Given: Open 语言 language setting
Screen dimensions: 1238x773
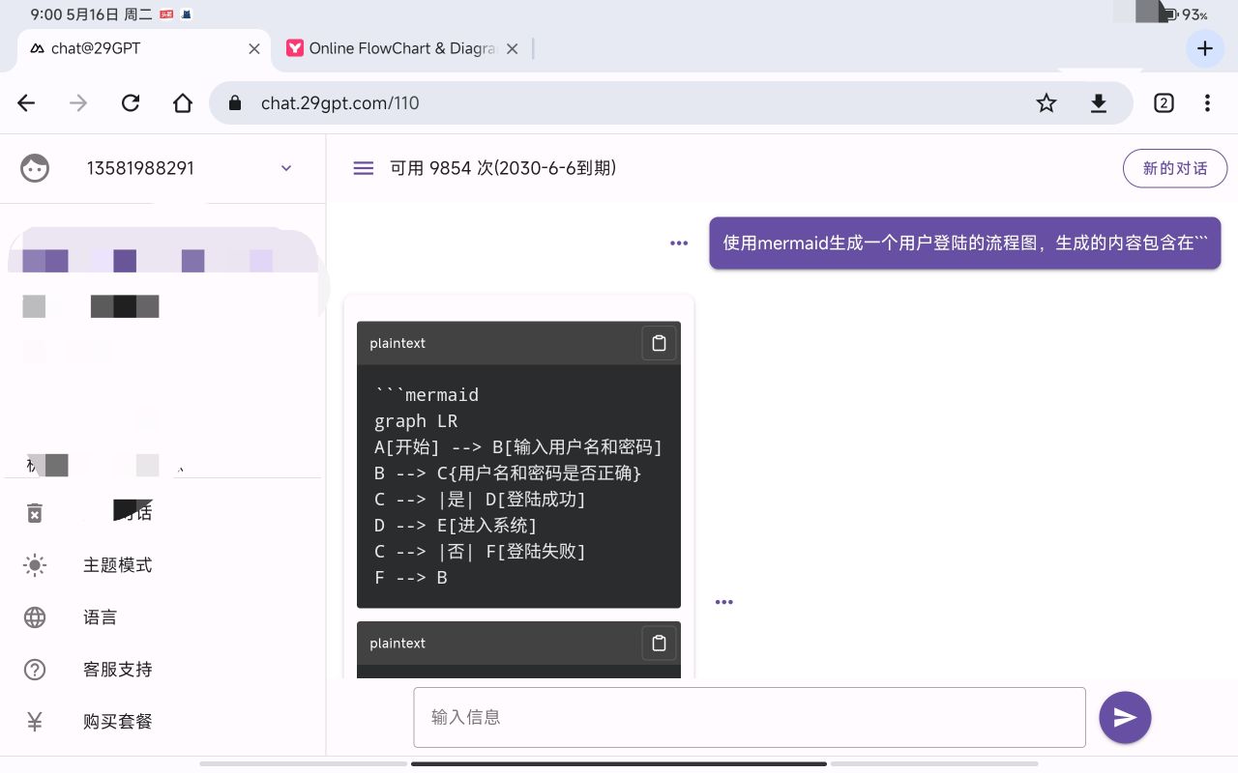Looking at the screenshot, I should pyautogui.click(x=101, y=617).
